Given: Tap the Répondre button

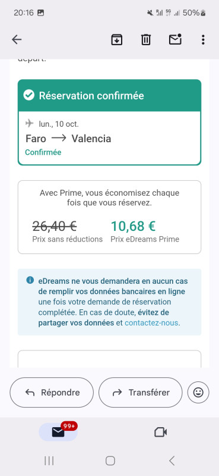Looking at the screenshot, I should click(52, 393).
